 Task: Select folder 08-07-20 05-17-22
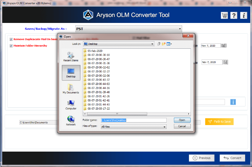click(97, 109)
